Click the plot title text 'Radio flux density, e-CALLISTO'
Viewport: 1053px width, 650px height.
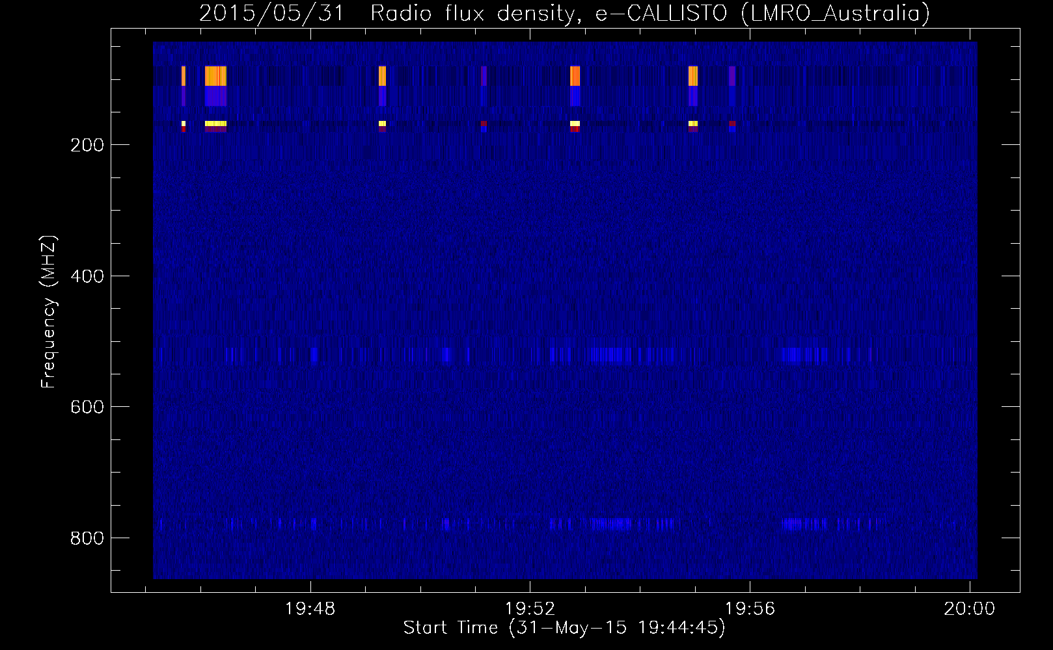pyautogui.click(x=549, y=14)
